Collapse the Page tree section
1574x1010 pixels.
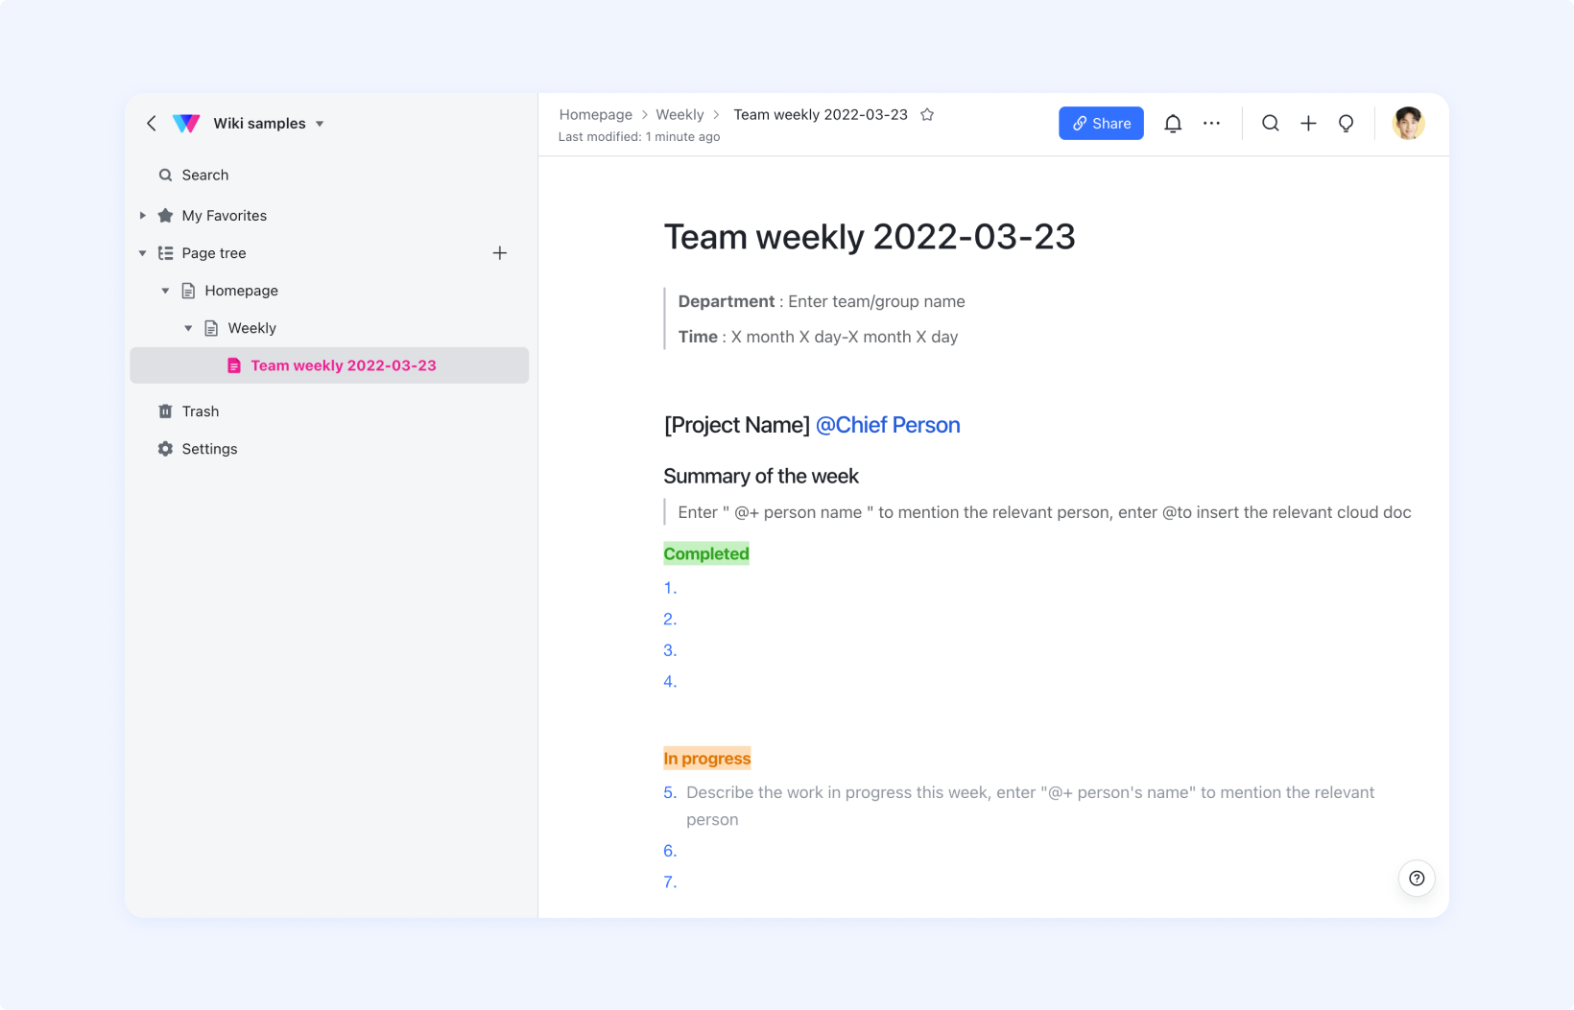(142, 252)
